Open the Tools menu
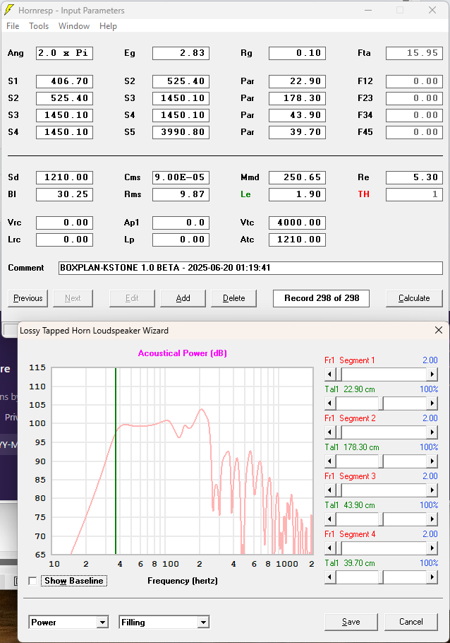Screen dimensions: 450x643 pyautogui.click(x=39, y=26)
